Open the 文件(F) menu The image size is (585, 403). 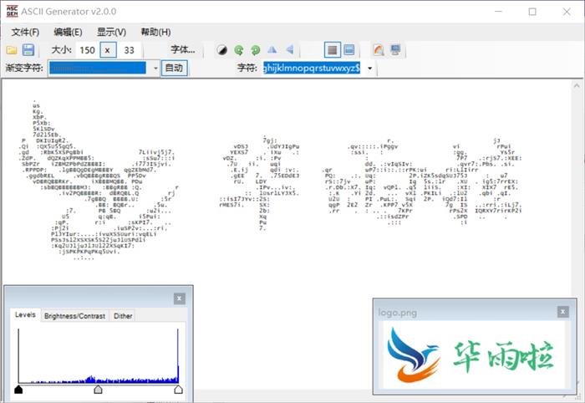25,32
